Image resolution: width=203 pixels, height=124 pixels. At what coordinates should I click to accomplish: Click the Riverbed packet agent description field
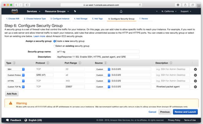(x=173, y=87)
